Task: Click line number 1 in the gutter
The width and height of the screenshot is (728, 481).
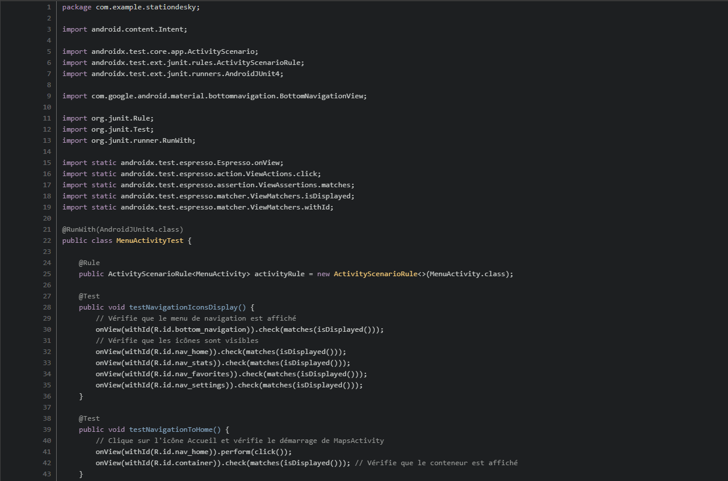Action: click(49, 7)
